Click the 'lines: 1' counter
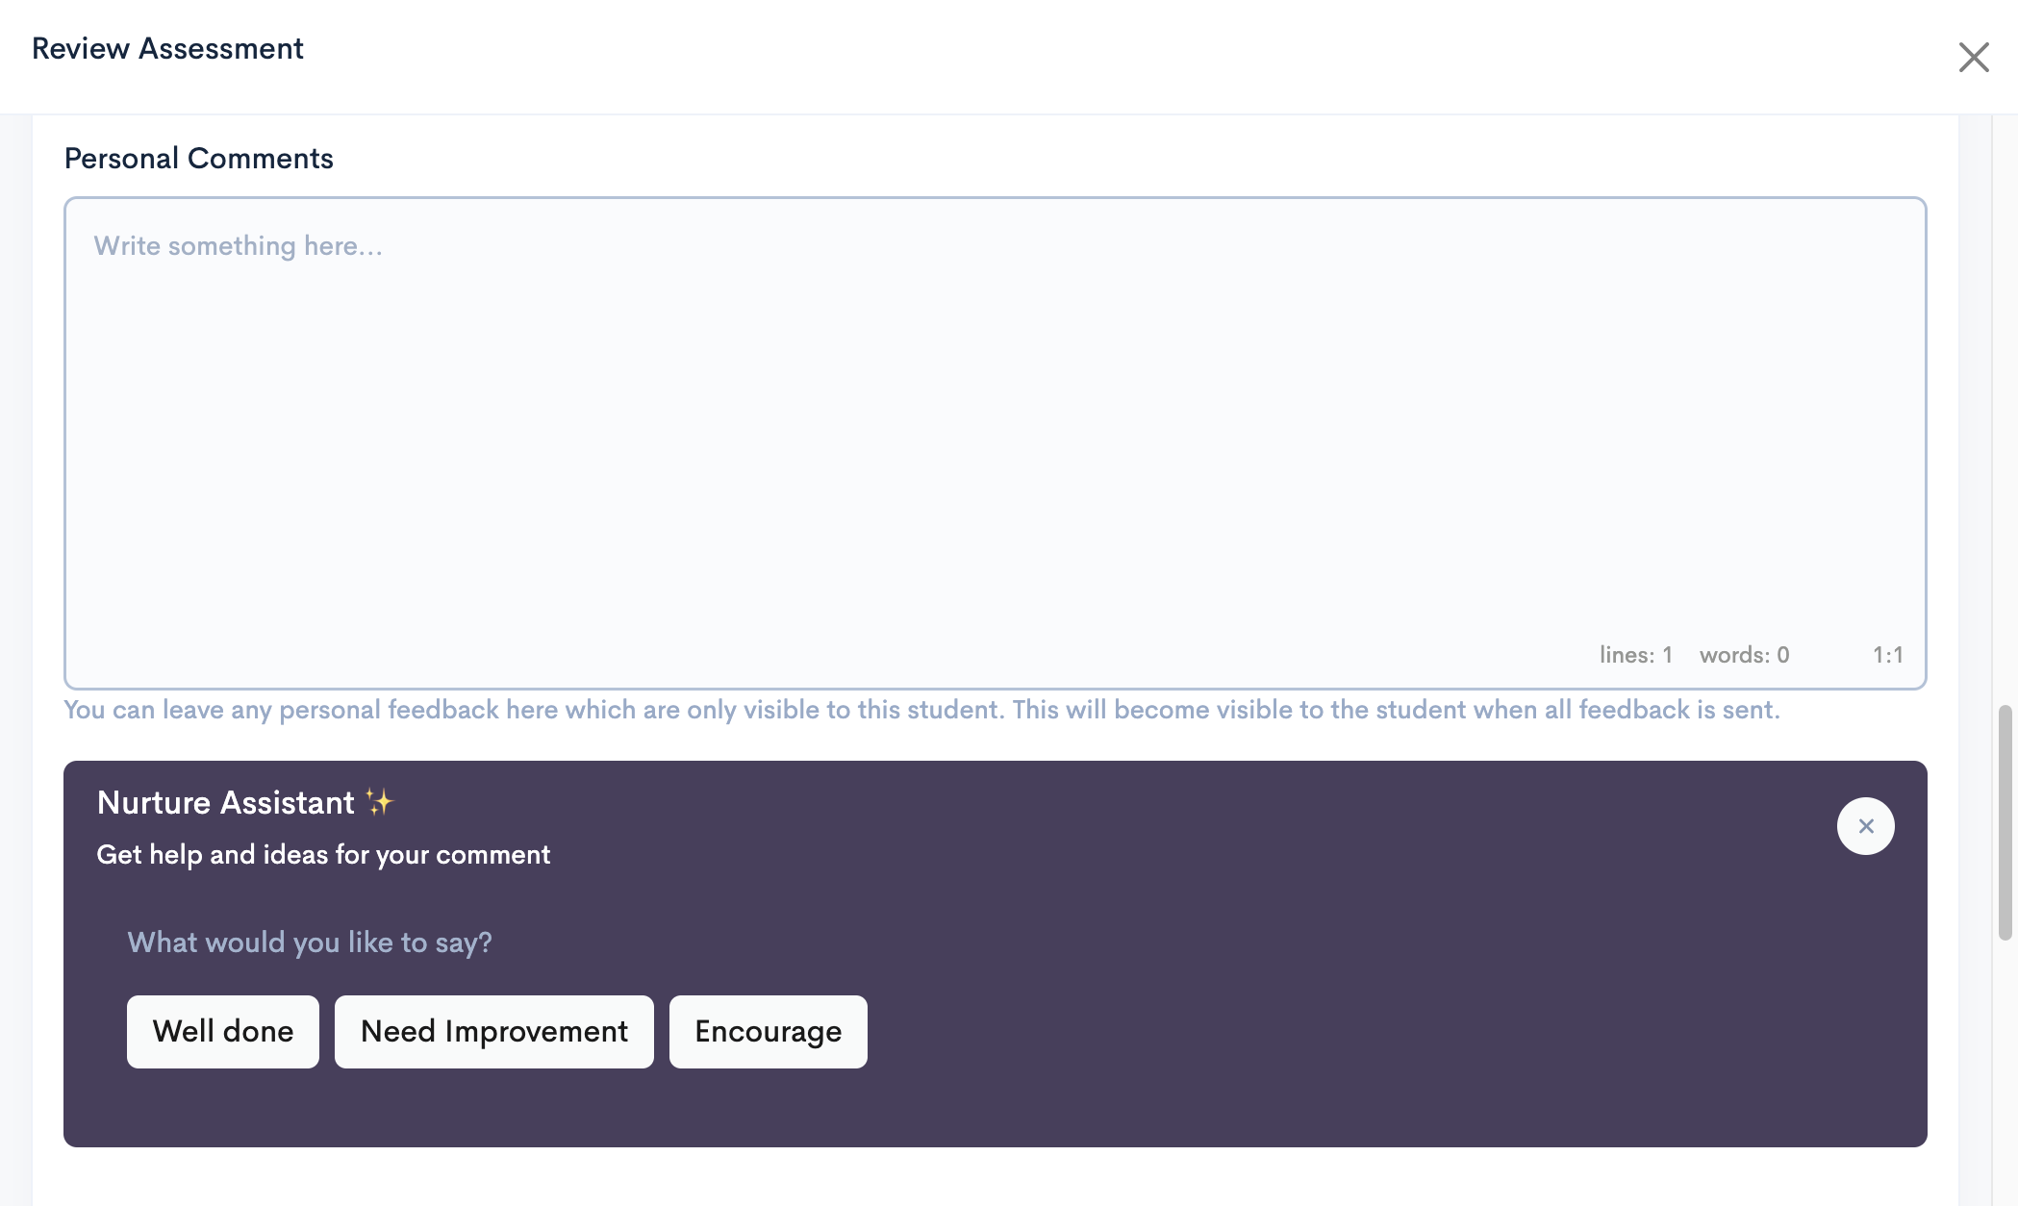 tap(1636, 655)
